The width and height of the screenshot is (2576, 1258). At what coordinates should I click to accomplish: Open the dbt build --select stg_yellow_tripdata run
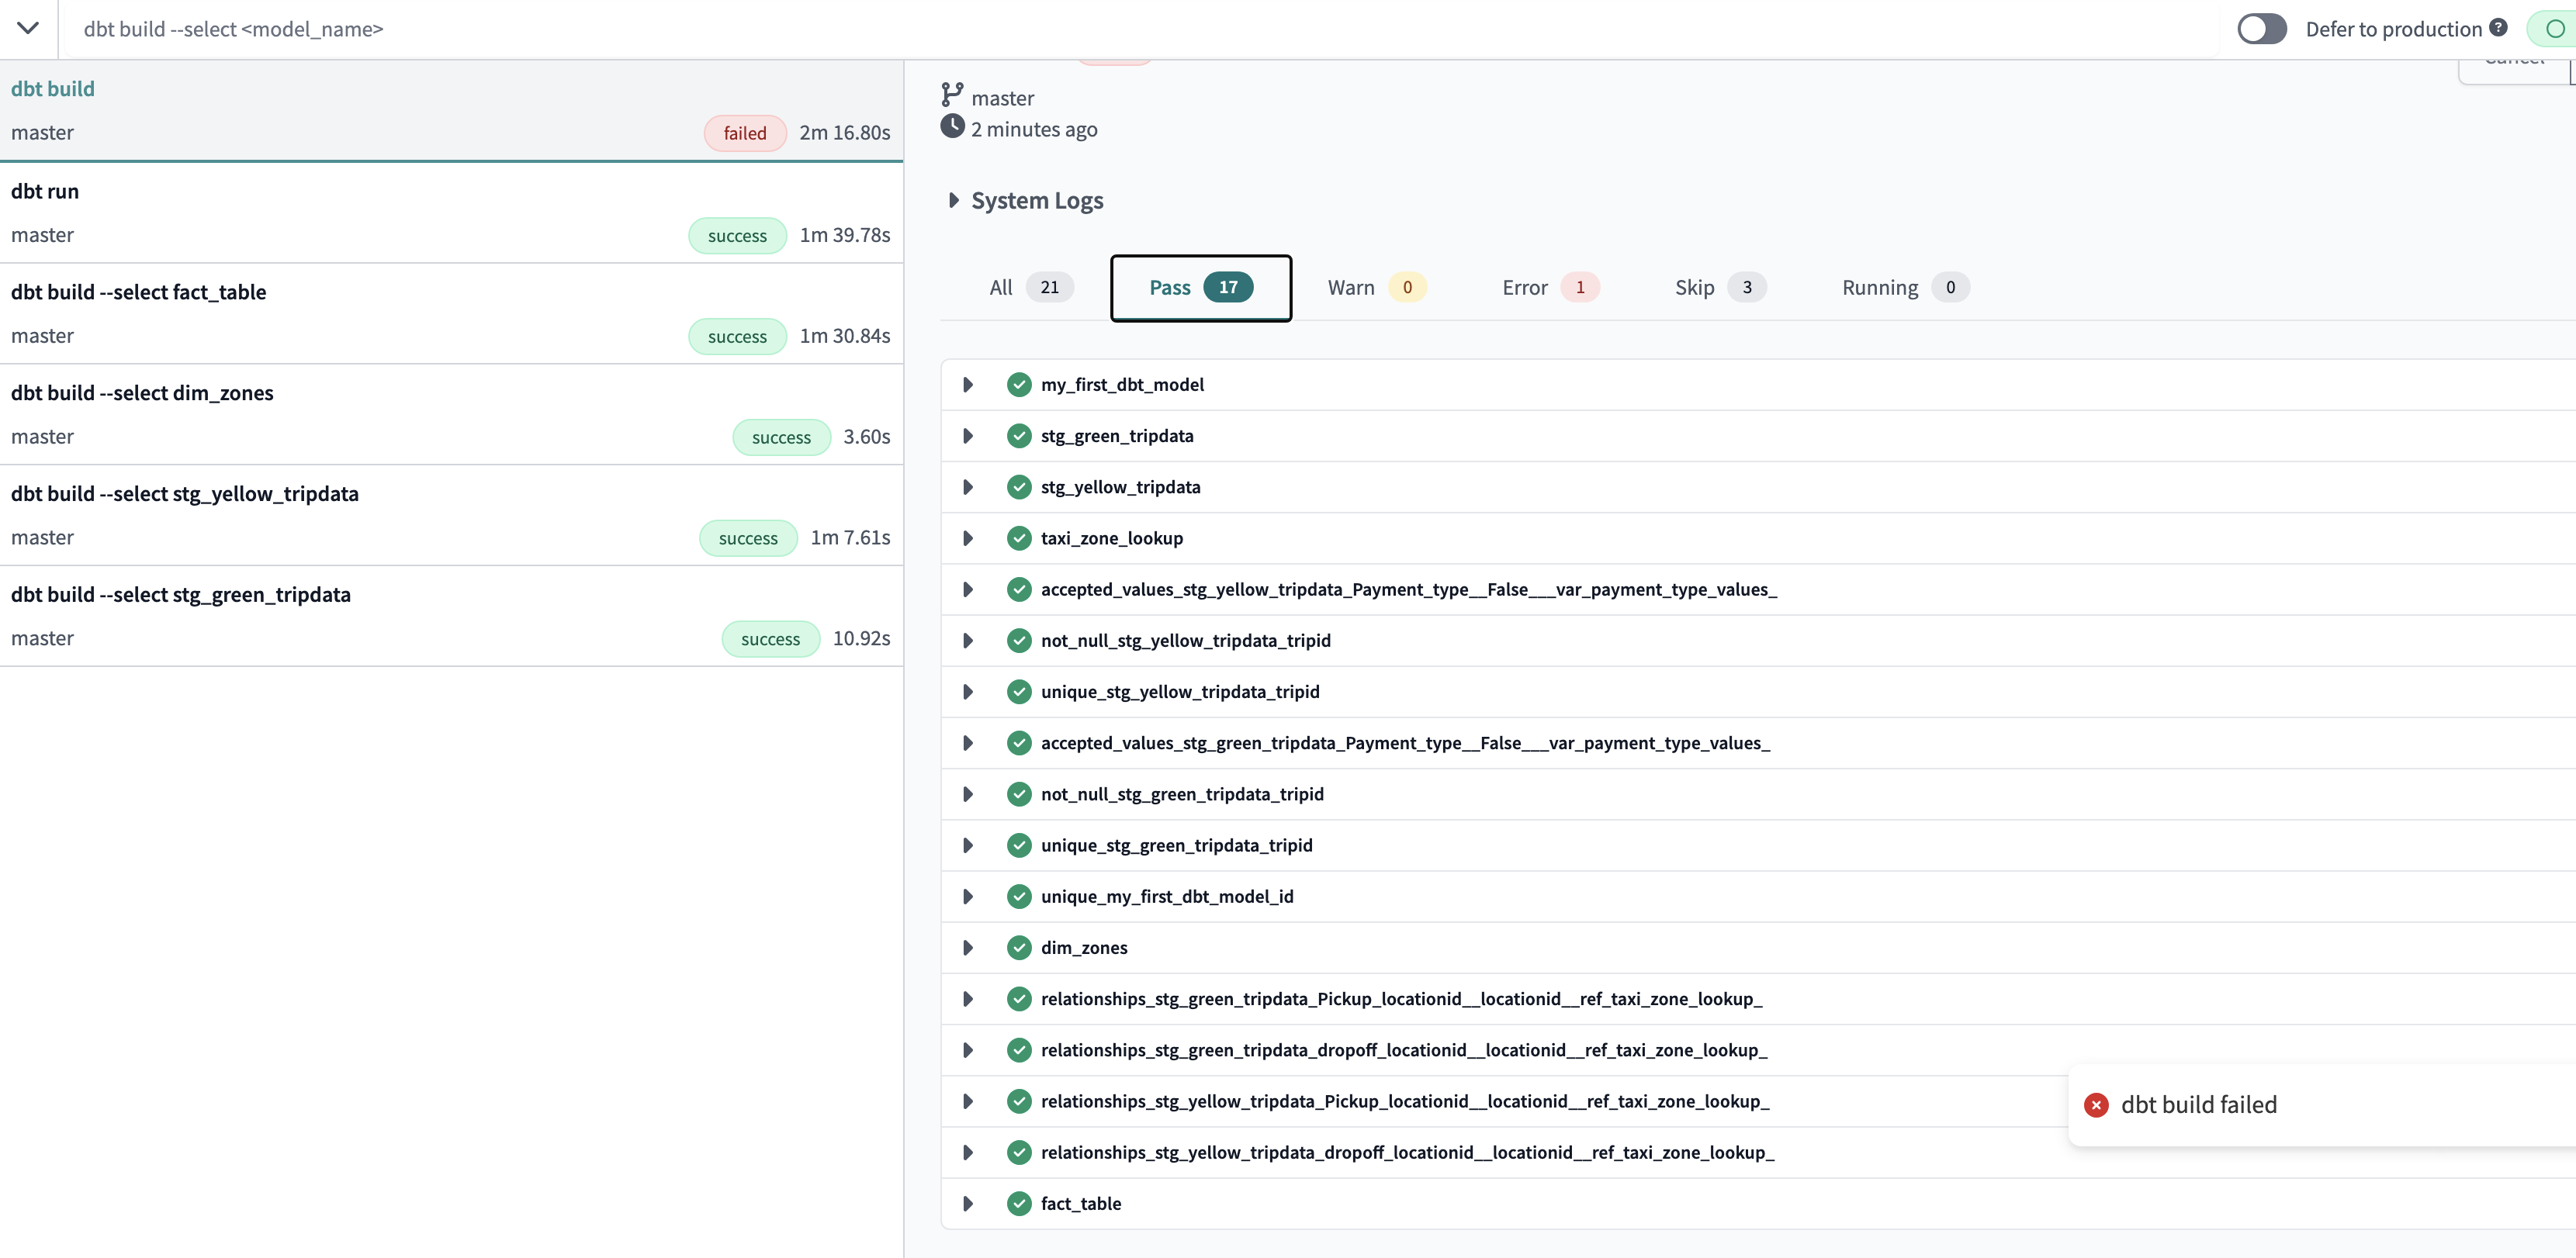click(451, 516)
